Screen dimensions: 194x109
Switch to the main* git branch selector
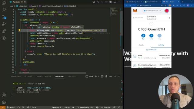click(11, 107)
